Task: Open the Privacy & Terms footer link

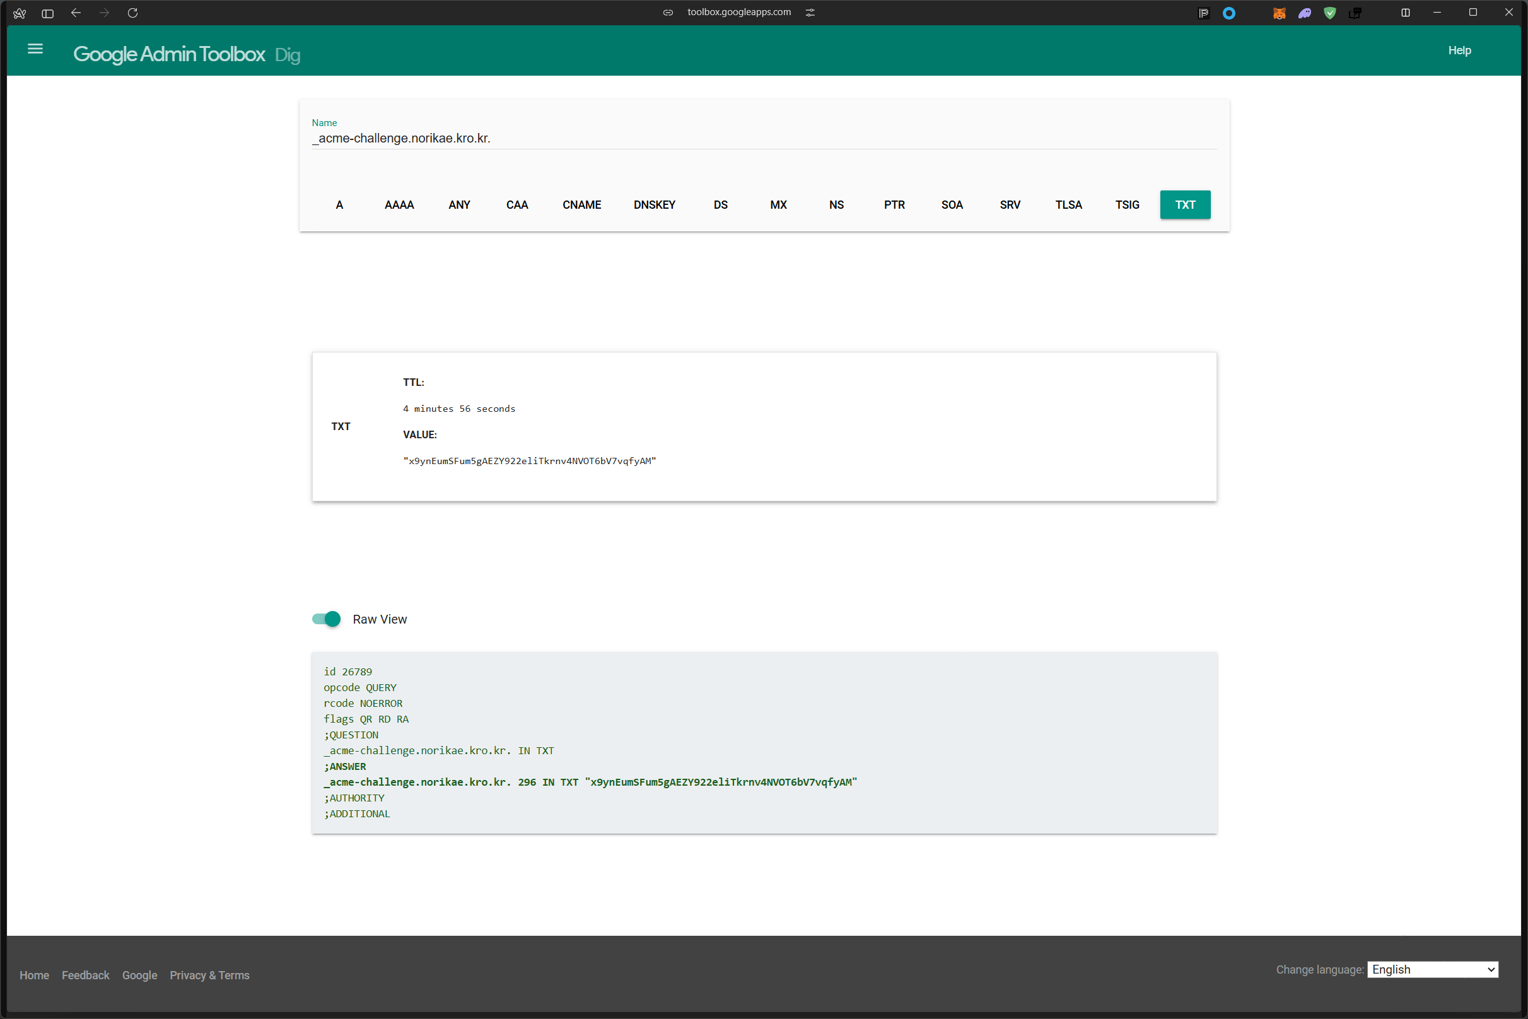Action: [x=209, y=975]
